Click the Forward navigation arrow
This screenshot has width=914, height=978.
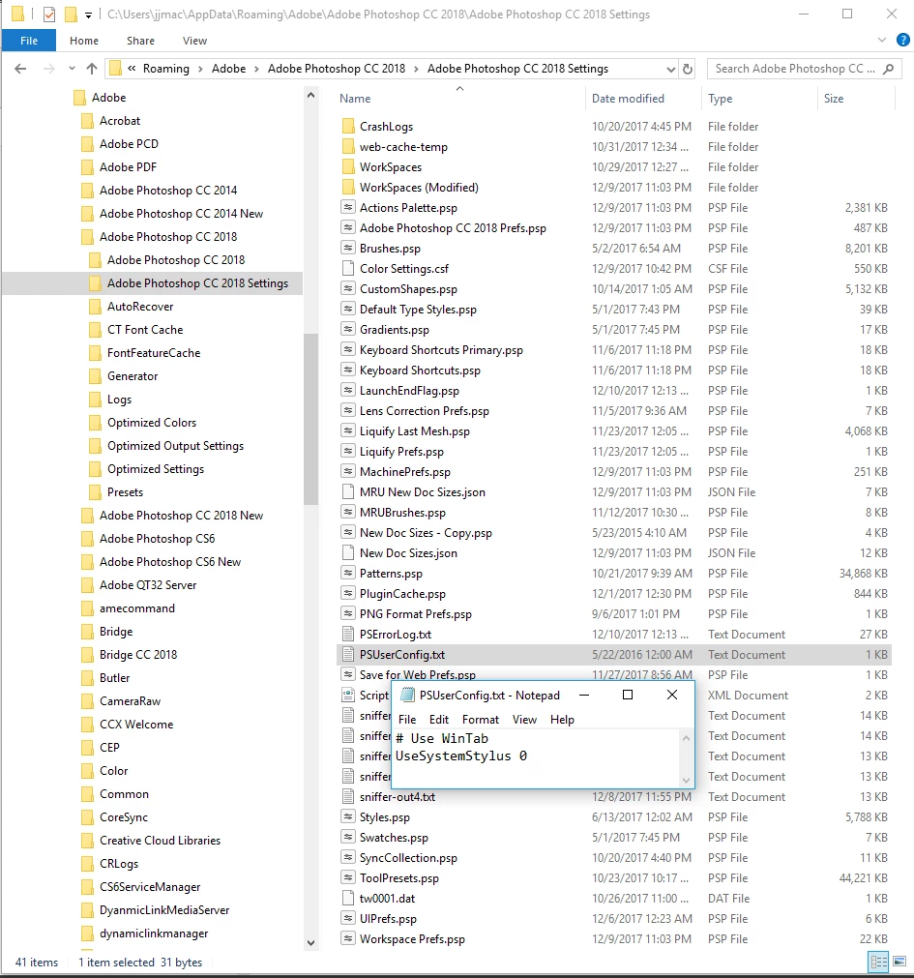point(48,69)
